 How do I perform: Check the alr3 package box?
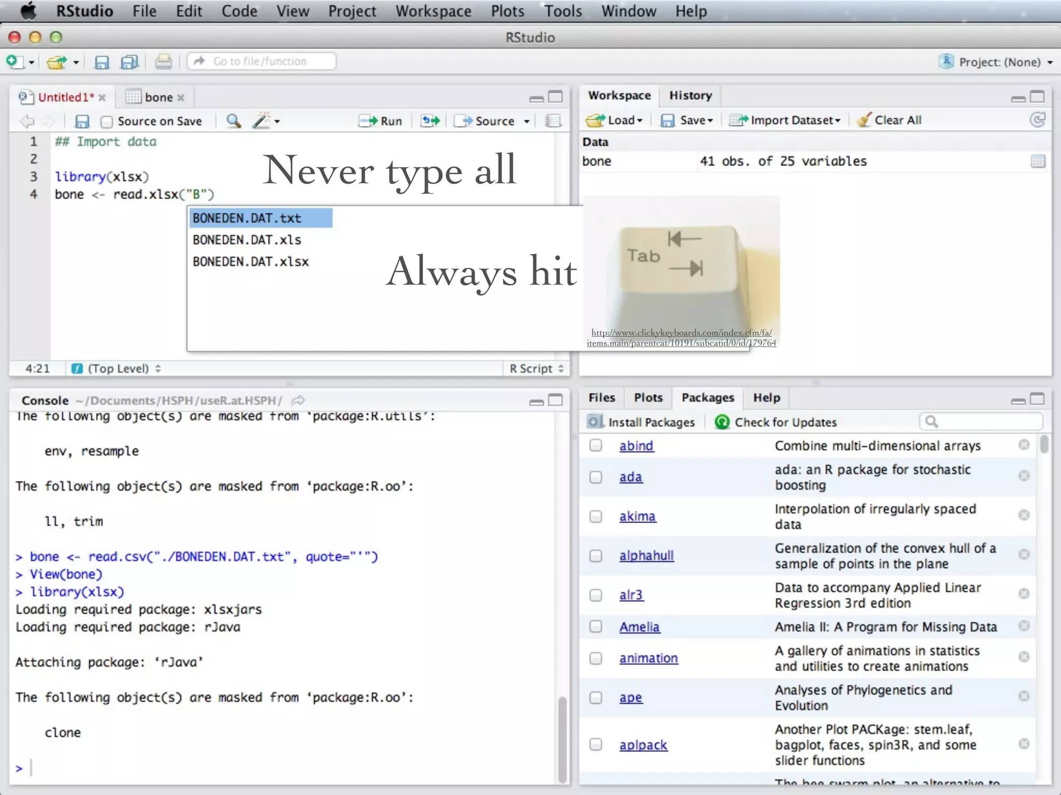(596, 595)
